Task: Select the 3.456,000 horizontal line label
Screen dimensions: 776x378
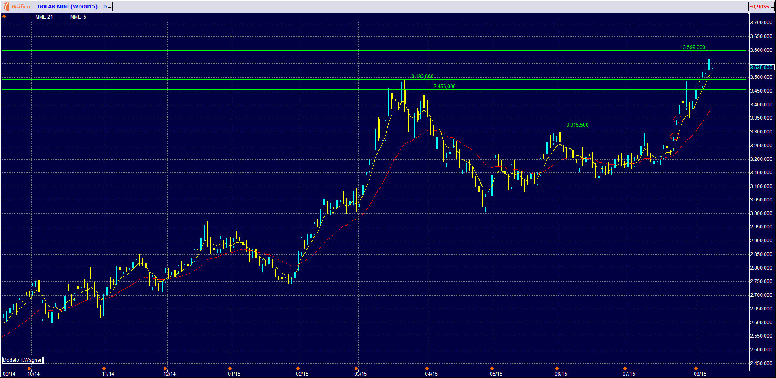Action: (444, 87)
